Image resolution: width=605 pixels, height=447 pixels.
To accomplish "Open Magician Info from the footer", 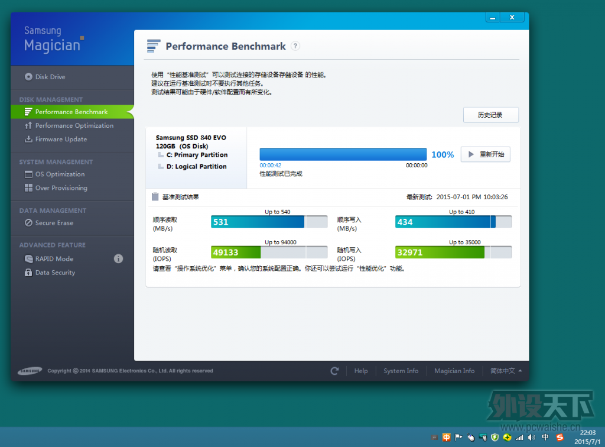I will [454, 371].
